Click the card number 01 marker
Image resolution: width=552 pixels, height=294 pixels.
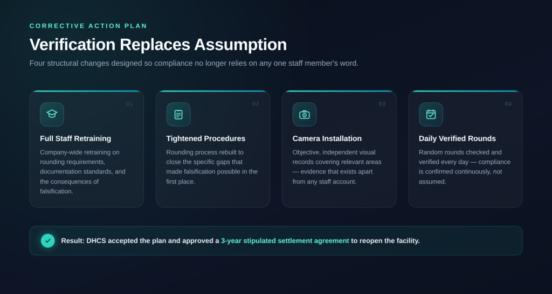point(129,104)
